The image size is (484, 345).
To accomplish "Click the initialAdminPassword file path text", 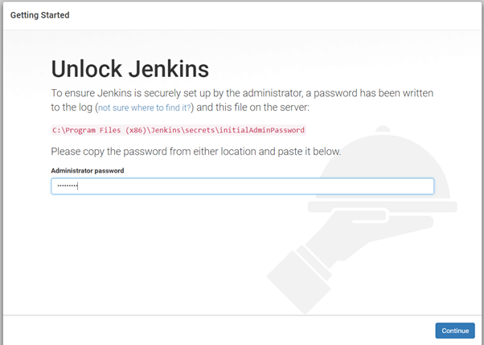I will (178, 130).
